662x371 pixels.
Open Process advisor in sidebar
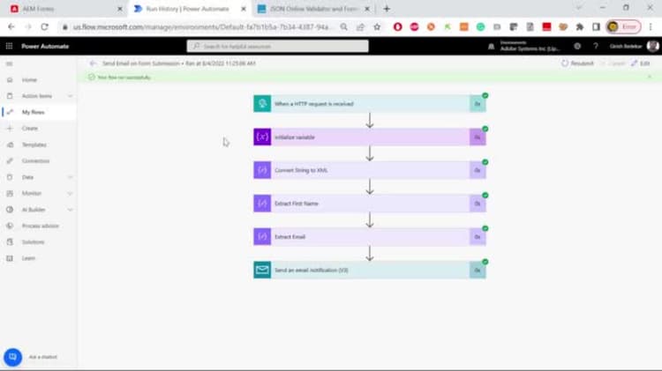click(40, 226)
